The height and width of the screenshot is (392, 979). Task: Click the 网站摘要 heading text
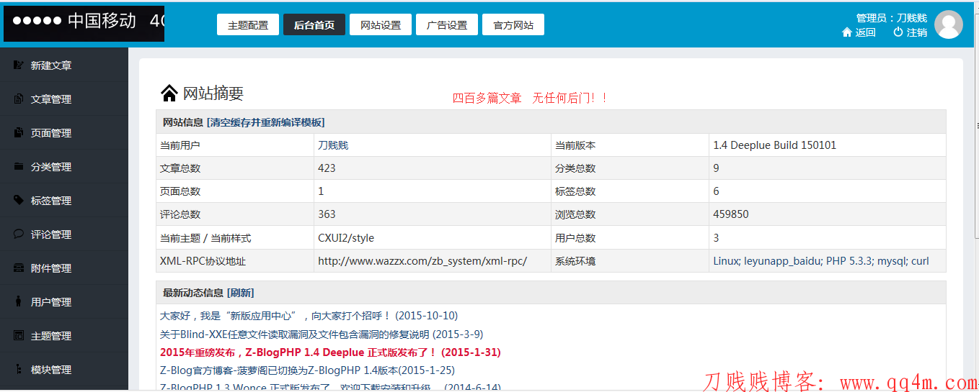click(213, 93)
